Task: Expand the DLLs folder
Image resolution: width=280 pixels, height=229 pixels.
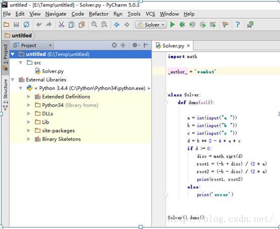Action: (29, 113)
